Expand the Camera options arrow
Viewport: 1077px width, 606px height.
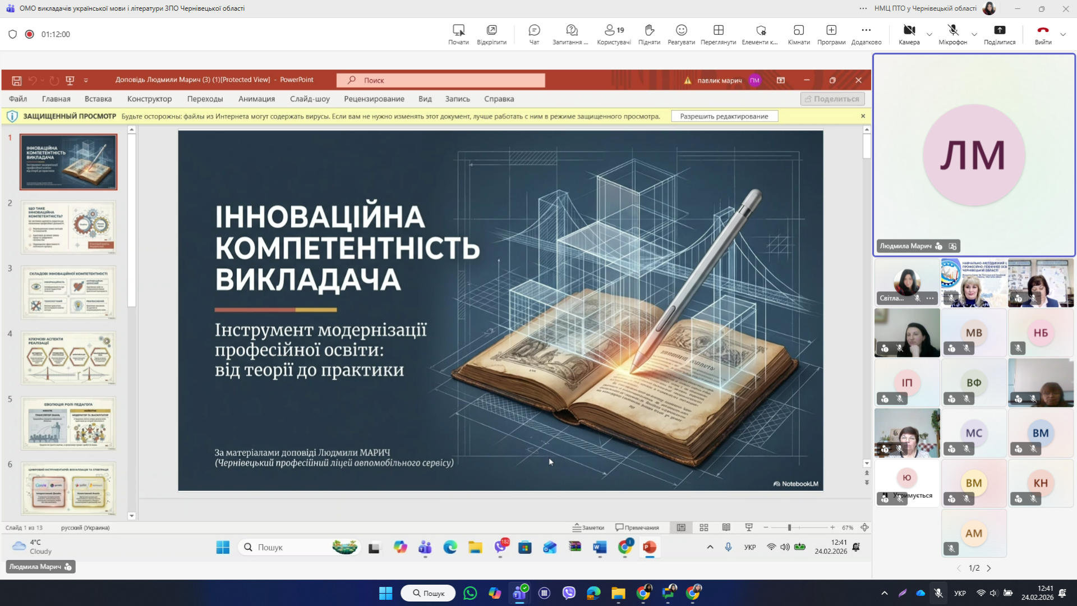[x=929, y=35]
